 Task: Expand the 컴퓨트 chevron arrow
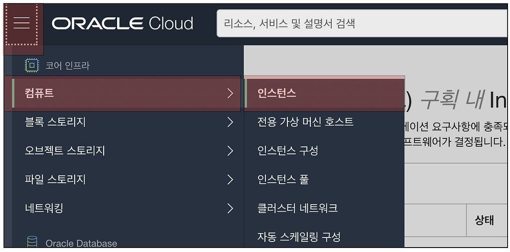pyautogui.click(x=230, y=94)
